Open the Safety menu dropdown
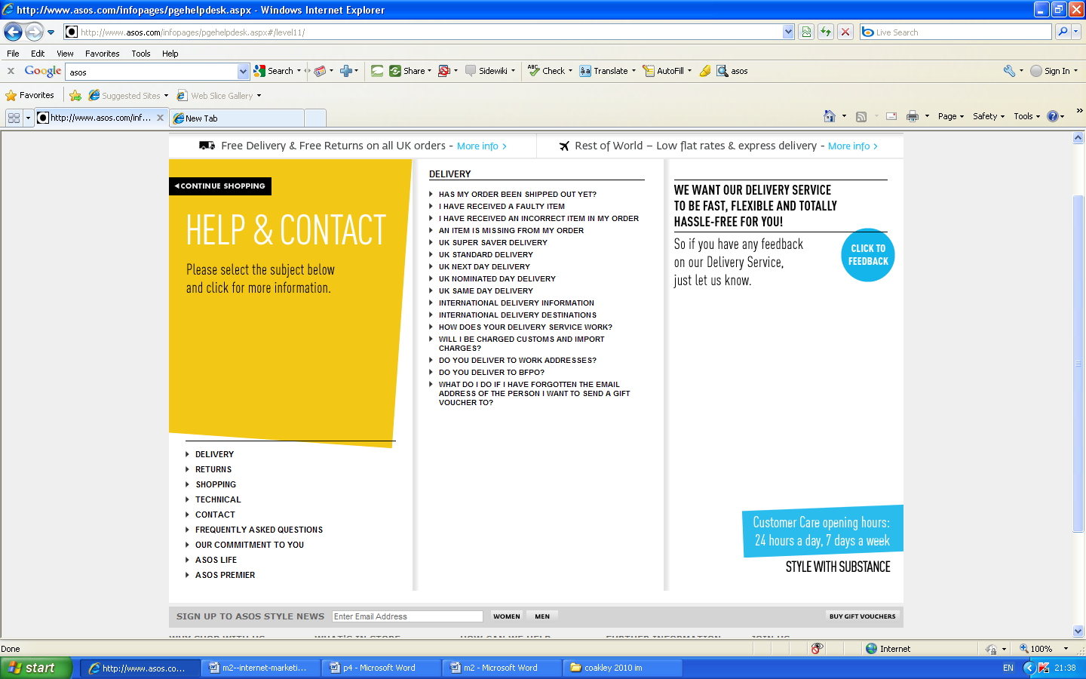Viewport: 1086px width, 679px height. [989, 116]
